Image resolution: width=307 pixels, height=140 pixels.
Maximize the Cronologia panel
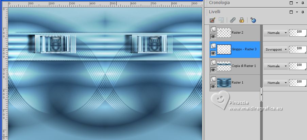291,3
